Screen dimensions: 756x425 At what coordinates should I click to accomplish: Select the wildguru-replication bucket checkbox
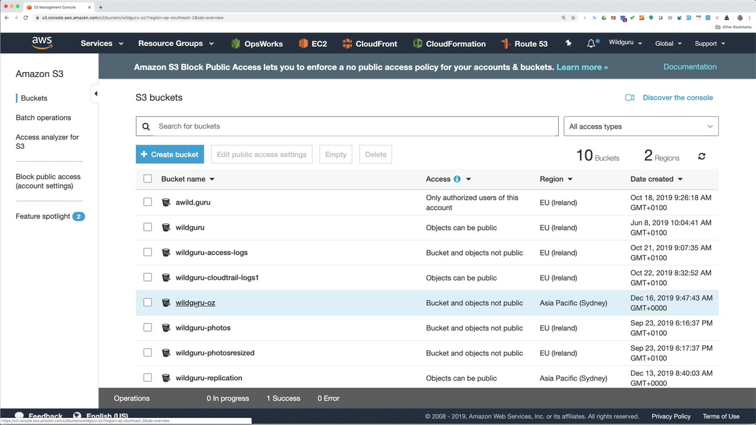pos(148,378)
